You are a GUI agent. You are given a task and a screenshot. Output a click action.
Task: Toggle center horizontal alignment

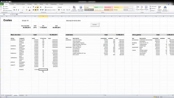[36, 10]
